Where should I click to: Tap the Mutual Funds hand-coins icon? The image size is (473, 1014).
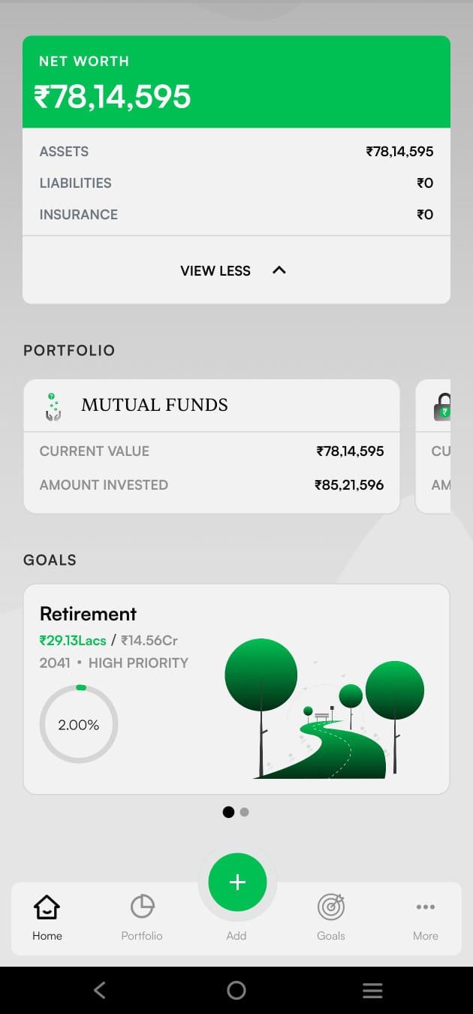[x=53, y=406]
